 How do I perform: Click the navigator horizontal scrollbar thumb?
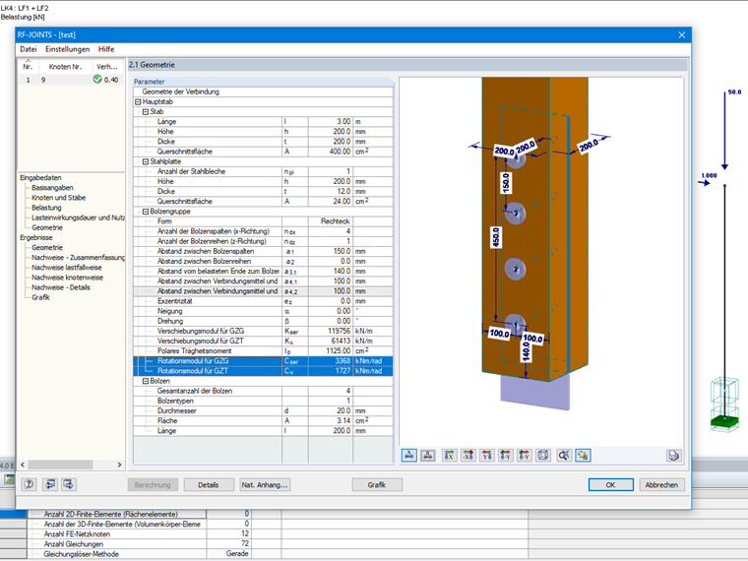tap(60, 465)
